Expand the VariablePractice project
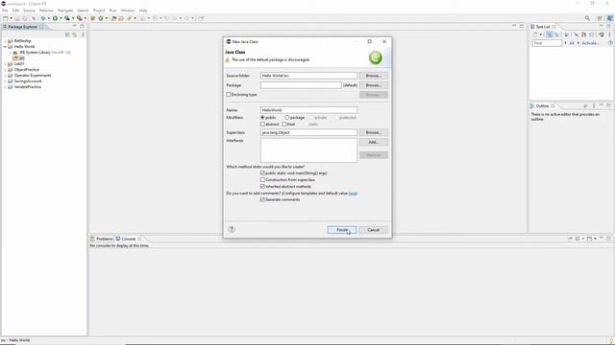 (x=5, y=87)
